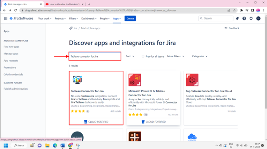Screen dimensions: 267x149
Task: Expand the More Filters dropdown
Action: [175, 56]
